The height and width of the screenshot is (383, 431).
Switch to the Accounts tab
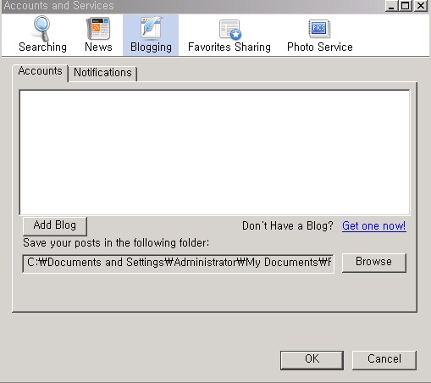(x=40, y=72)
